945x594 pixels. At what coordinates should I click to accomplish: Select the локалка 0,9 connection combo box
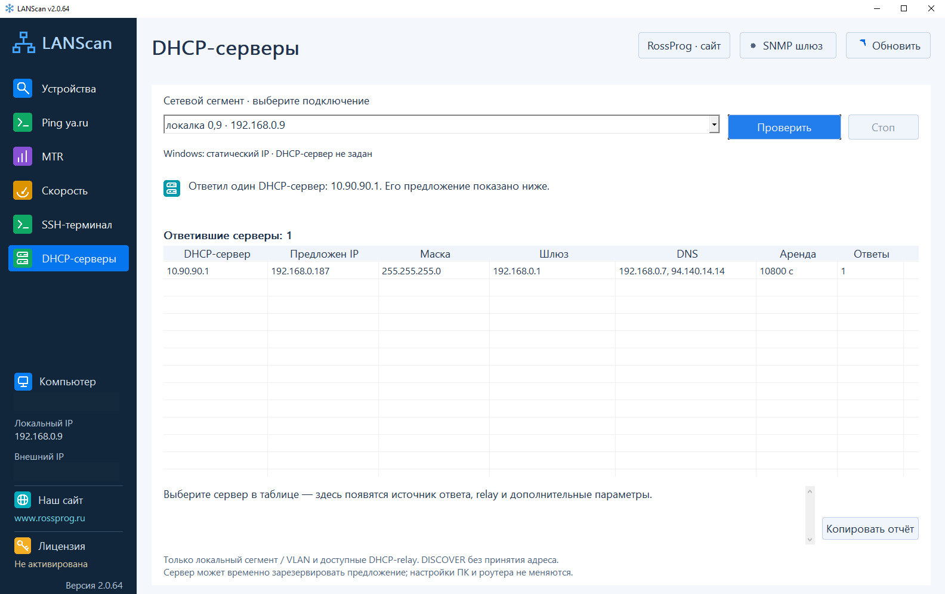coord(441,125)
